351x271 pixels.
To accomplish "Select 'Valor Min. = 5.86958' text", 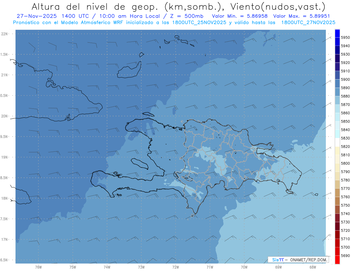I will (x=240, y=16).
